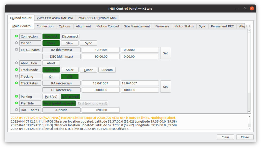Click the Connect button
This screenshot has height=148, width=261.
pyautogui.click(x=51, y=36)
